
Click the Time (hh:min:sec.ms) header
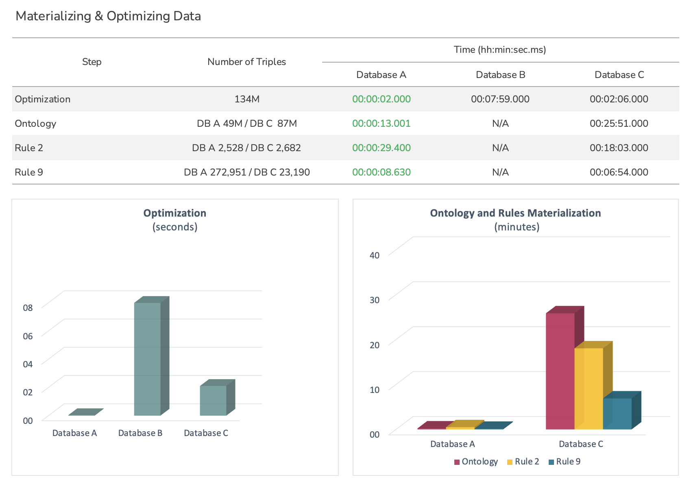(x=500, y=50)
